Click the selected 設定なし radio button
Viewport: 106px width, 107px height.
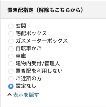point(11,86)
